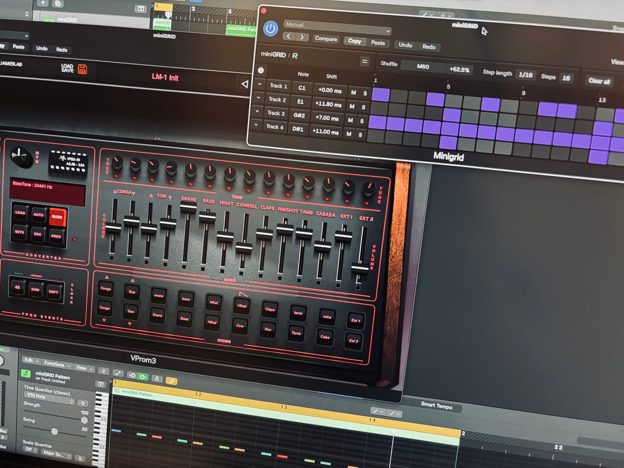
Task: Mute Track 4 in miniGRID
Action: tap(349, 134)
